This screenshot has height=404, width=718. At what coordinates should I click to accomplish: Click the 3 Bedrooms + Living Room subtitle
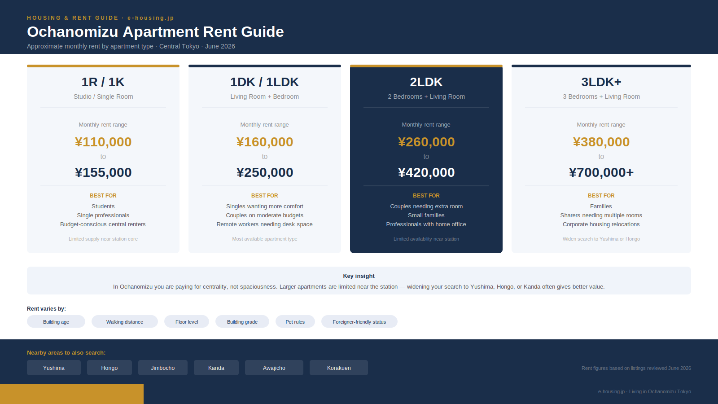click(601, 97)
